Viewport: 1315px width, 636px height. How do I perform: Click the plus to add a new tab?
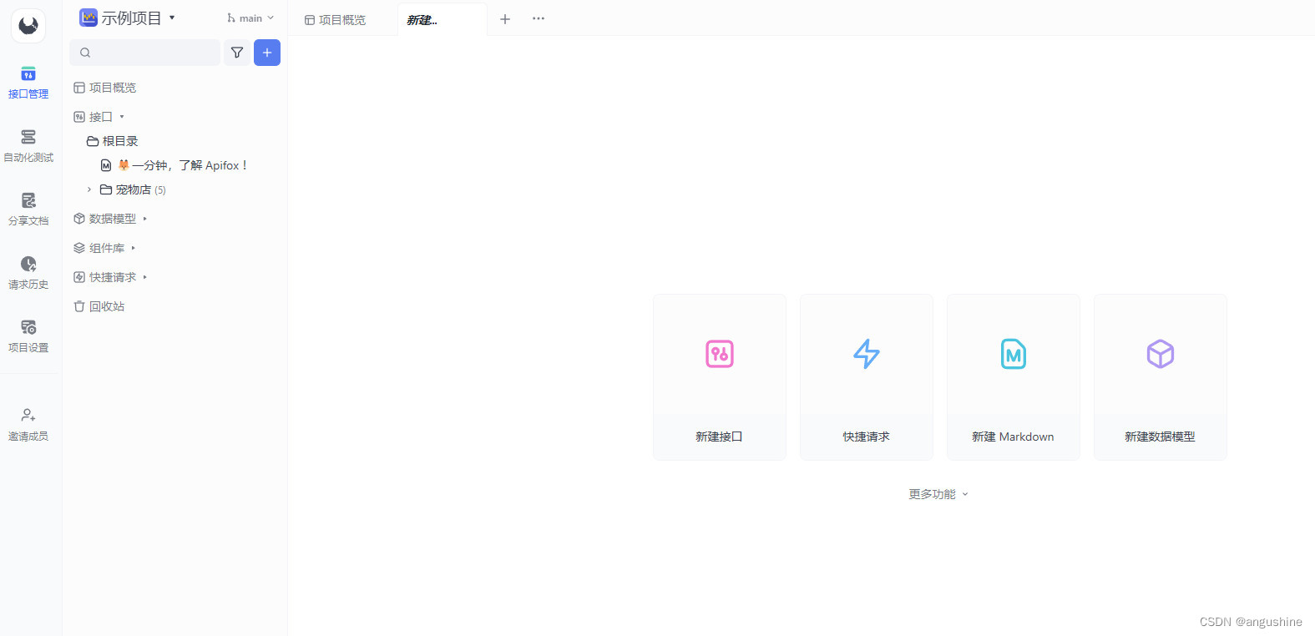[x=505, y=18]
